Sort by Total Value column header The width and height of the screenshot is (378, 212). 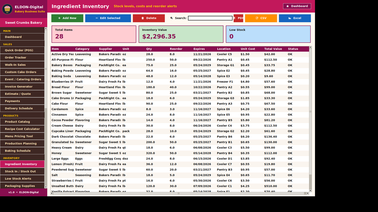point(275,49)
